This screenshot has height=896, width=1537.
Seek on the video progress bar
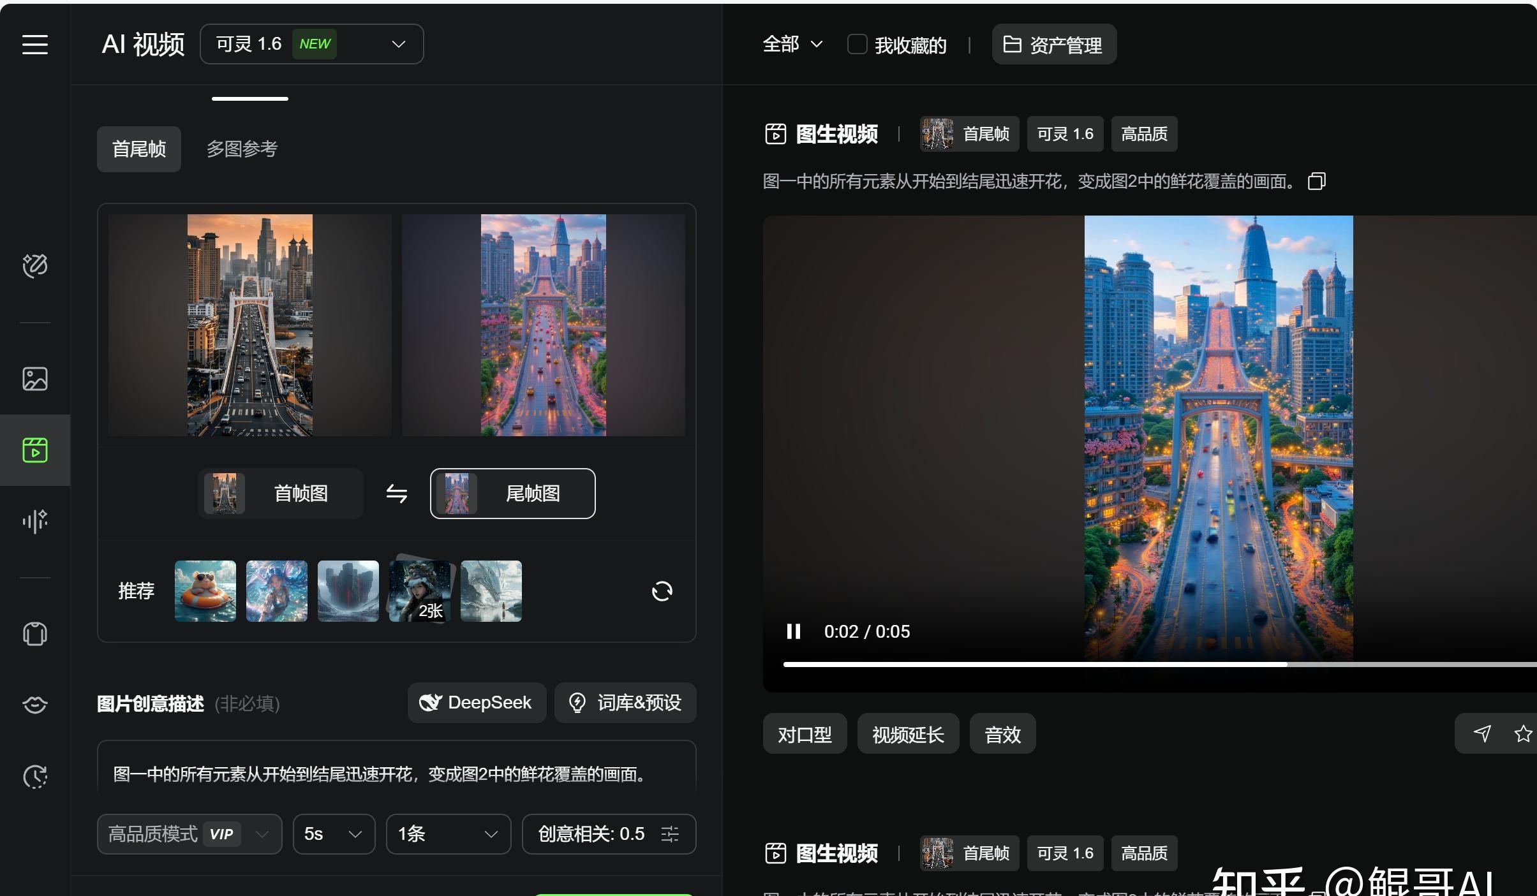[x=1148, y=665]
